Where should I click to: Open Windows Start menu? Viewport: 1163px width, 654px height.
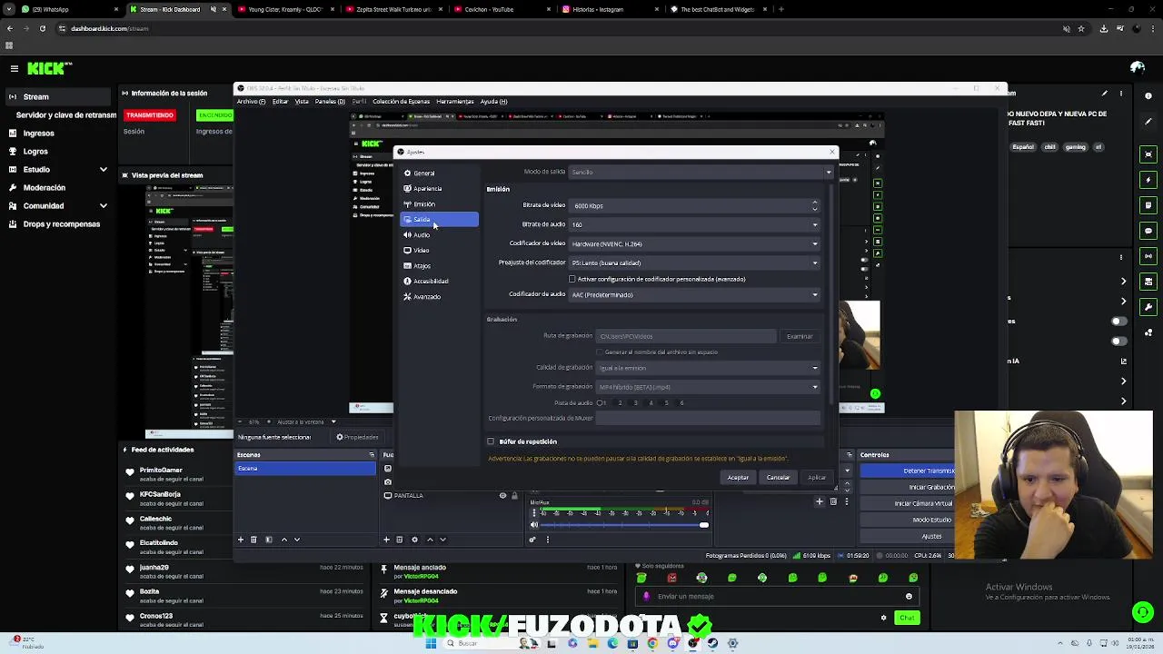430,643
